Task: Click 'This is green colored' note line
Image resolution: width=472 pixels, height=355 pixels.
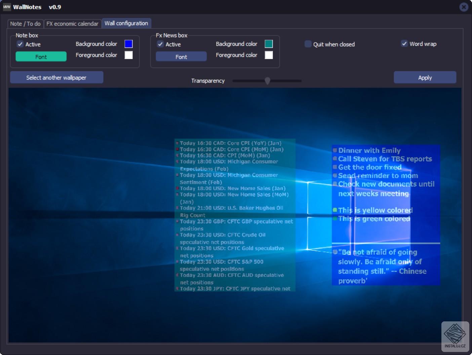Action: (374, 219)
